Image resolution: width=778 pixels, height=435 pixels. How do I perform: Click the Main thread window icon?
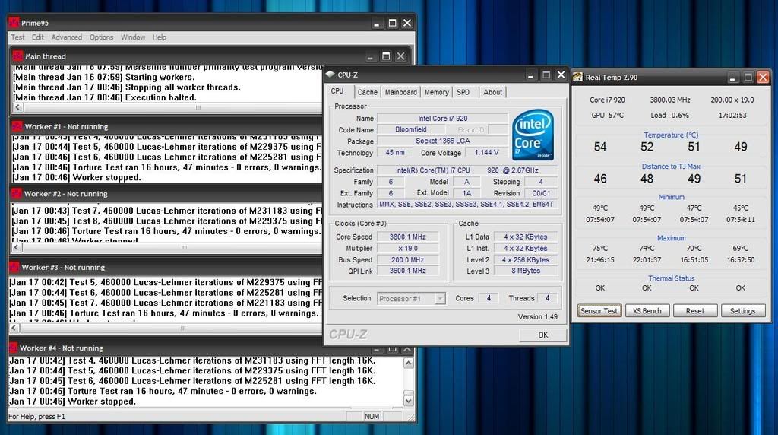point(18,56)
